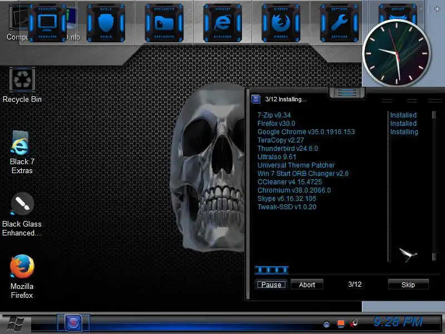Select Thunderbird v24.6.0 entry
This screenshot has width=445, height=334.
(x=288, y=148)
